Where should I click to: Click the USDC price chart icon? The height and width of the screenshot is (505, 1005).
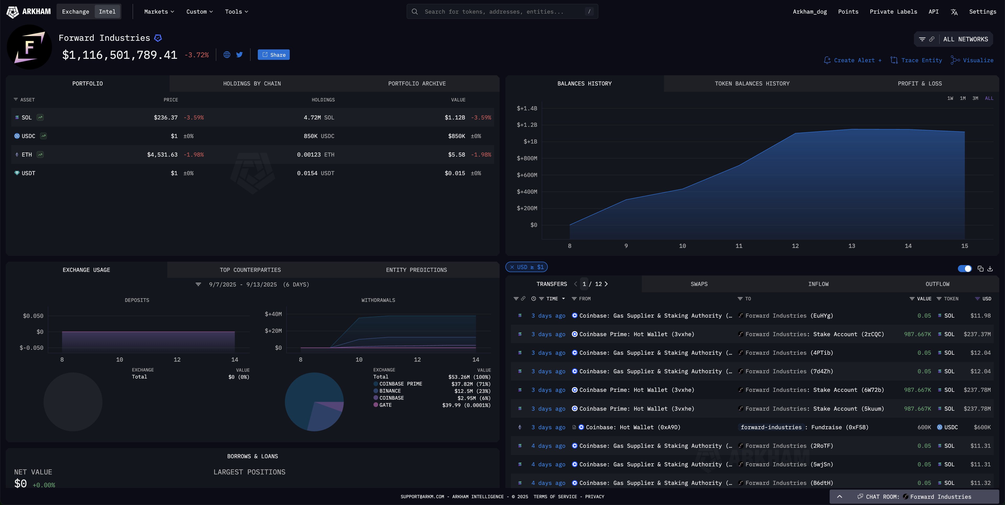(43, 136)
